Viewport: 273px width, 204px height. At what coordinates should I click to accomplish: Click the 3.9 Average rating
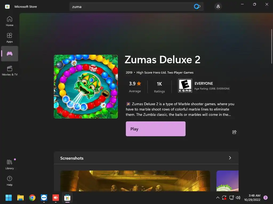(x=135, y=87)
